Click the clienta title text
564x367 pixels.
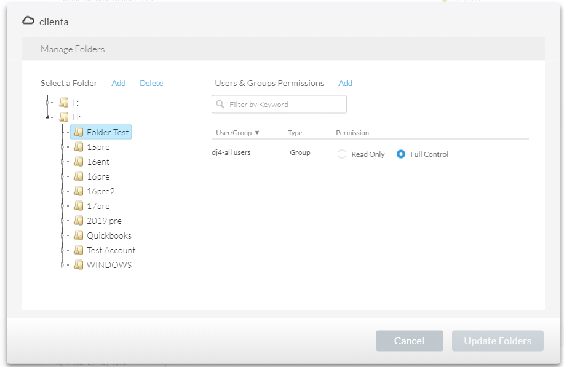[54, 22]
